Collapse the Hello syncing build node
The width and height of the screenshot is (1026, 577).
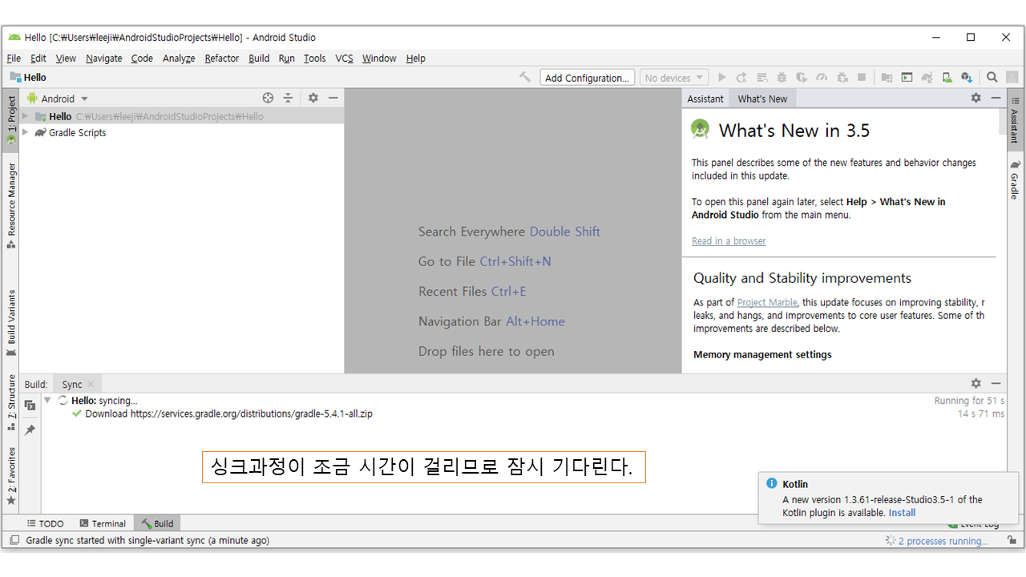point(48,400)
